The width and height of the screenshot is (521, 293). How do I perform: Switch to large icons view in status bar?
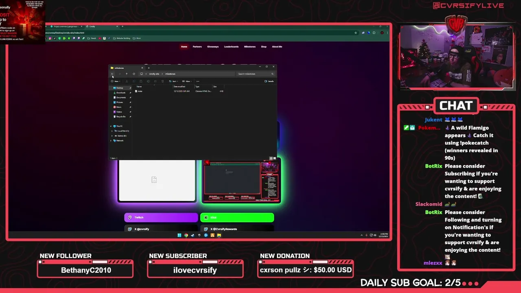click(275, 158)
